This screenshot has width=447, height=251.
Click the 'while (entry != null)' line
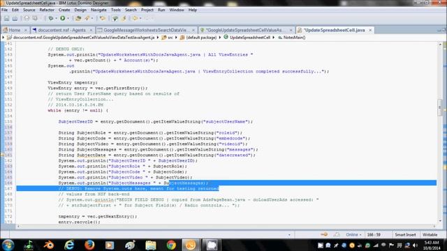78,110
